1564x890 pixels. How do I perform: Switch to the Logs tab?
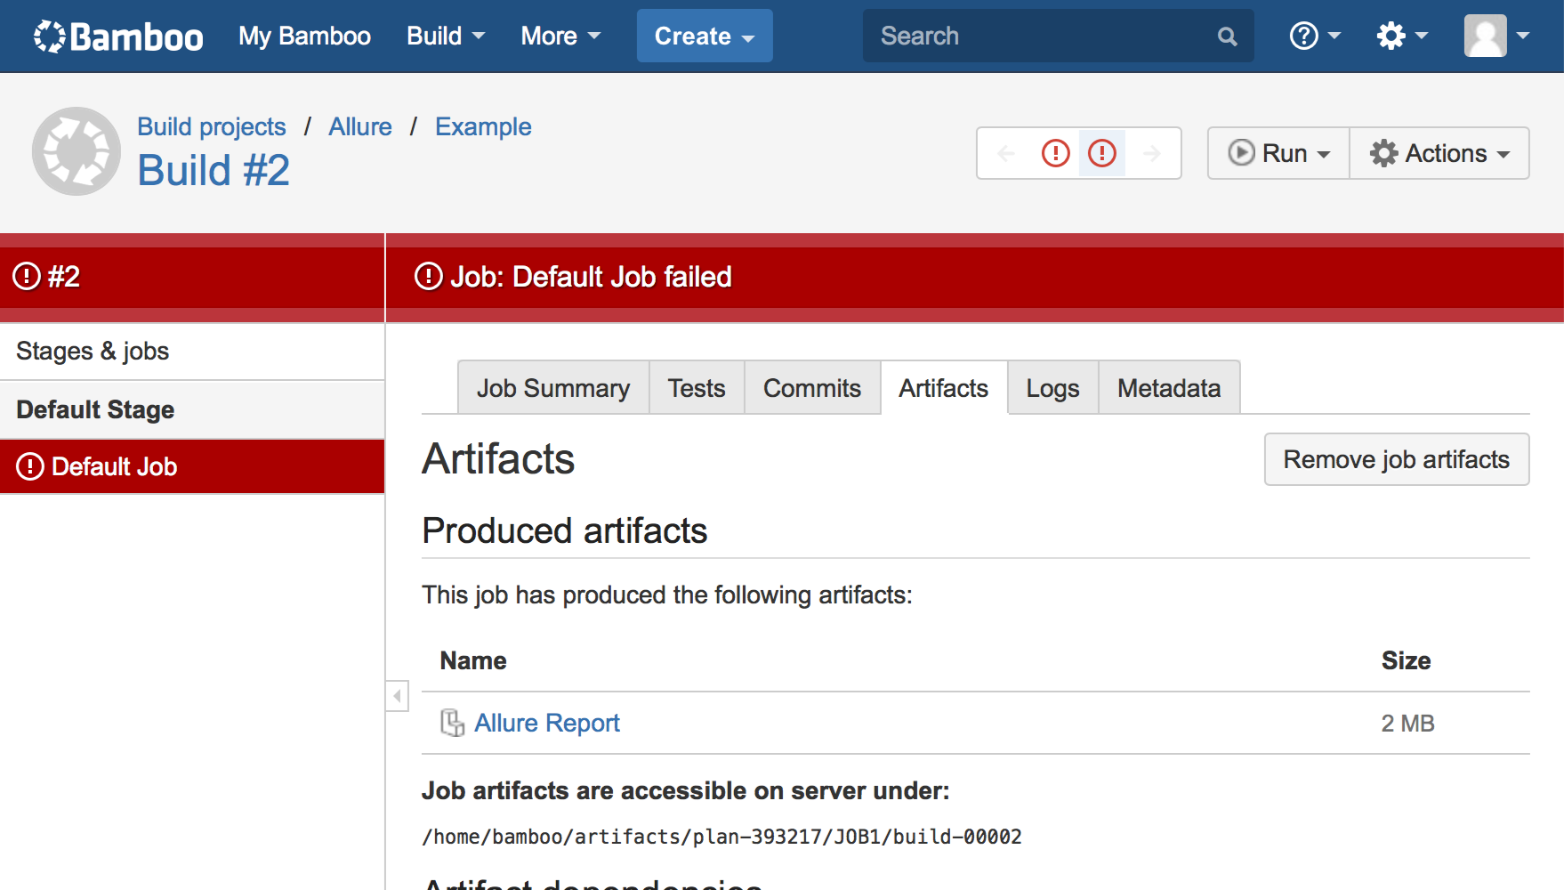point(1052,388)
